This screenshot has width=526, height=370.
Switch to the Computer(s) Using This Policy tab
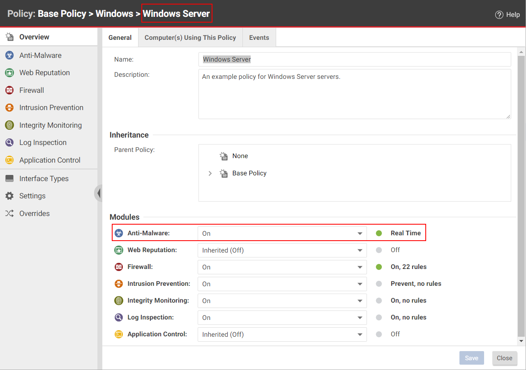point(190,37)
